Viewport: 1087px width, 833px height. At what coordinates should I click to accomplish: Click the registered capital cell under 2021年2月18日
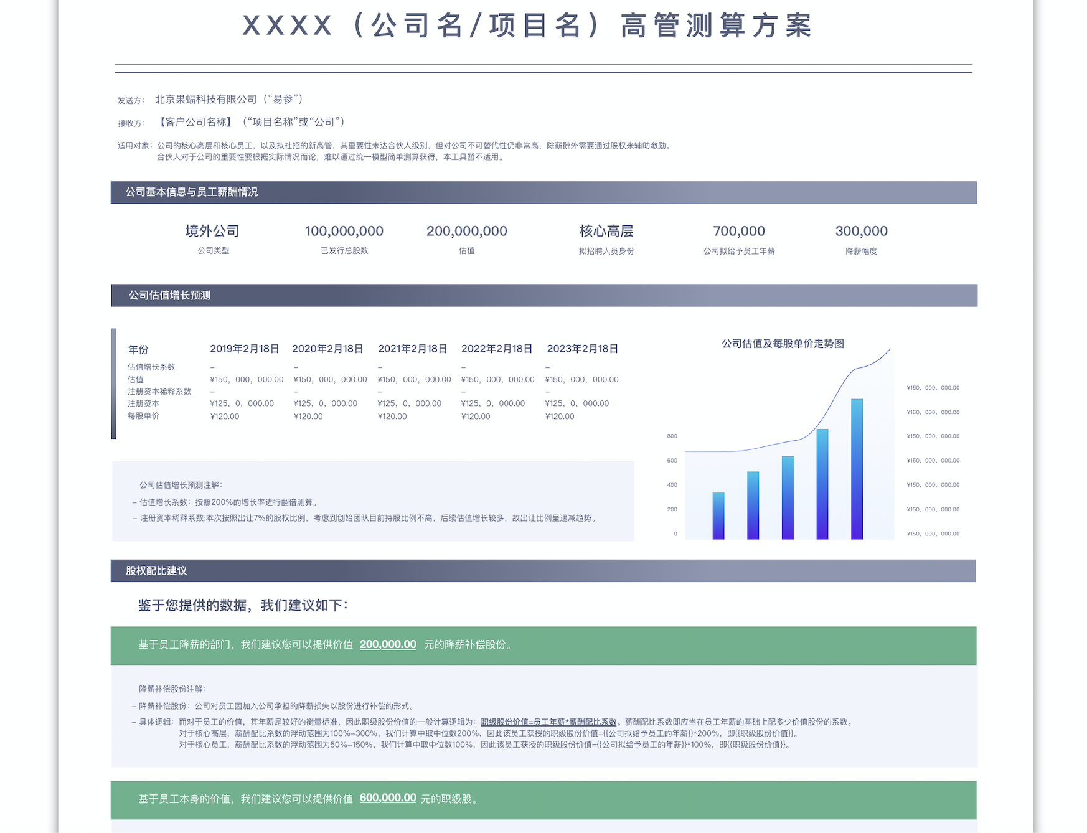coord(410,403)
